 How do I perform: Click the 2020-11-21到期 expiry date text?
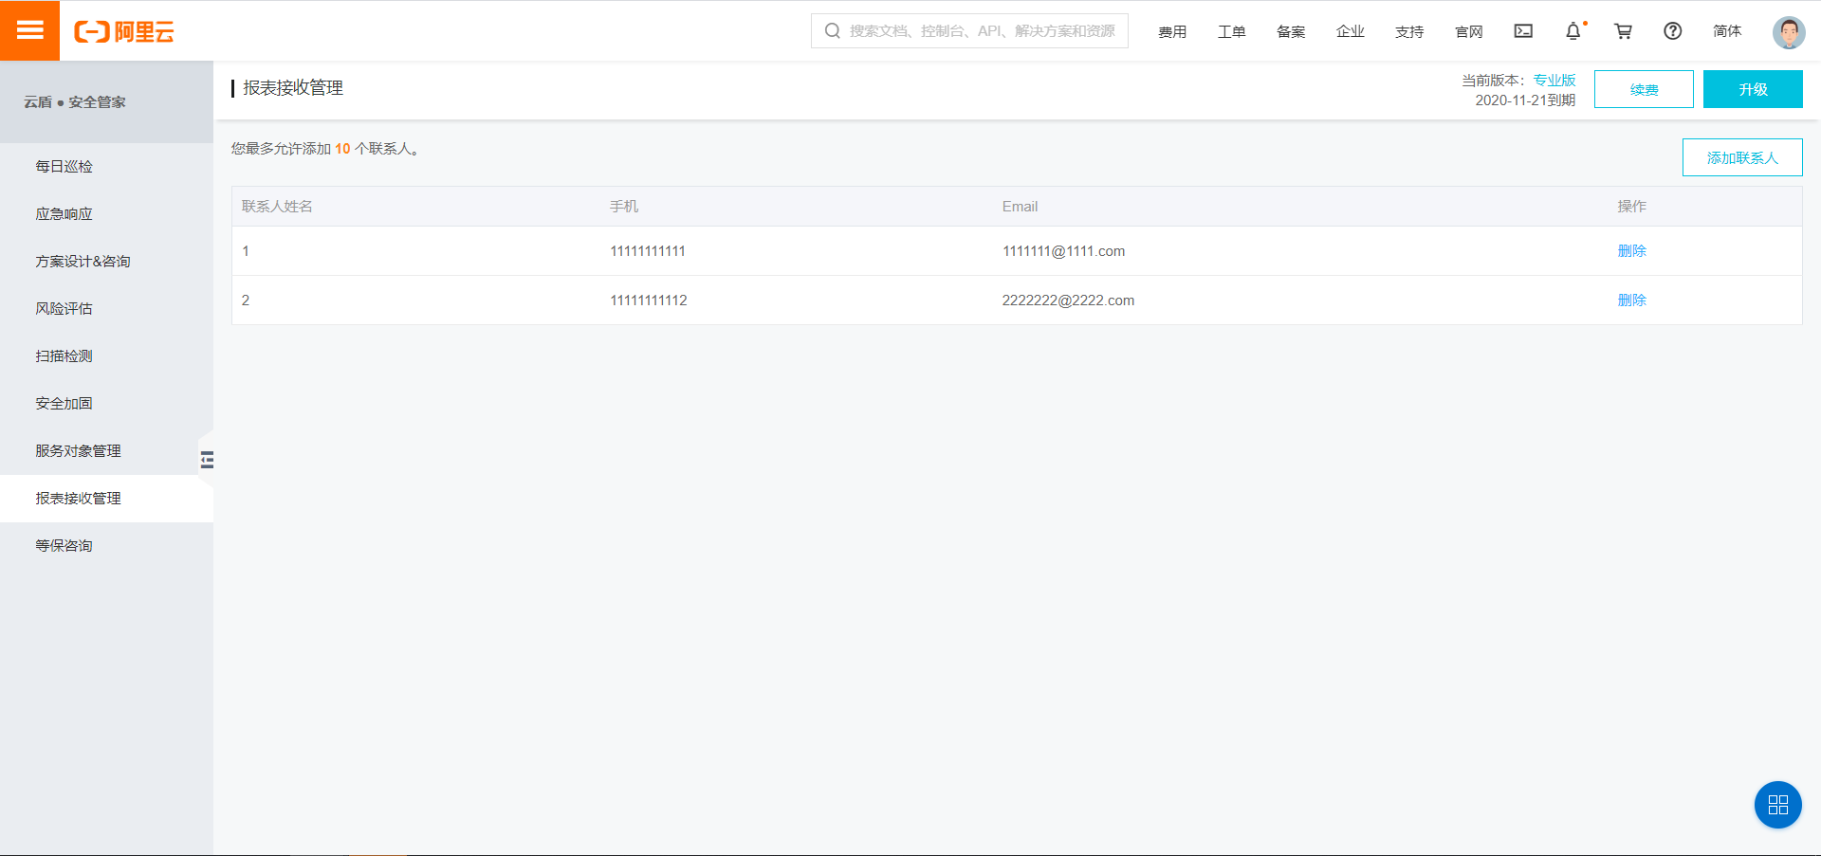click(1525, 100)
